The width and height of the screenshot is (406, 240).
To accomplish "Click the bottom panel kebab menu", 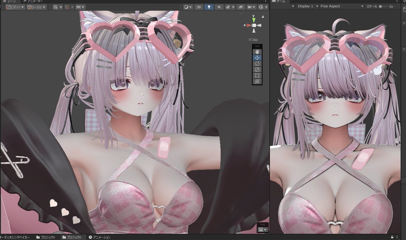I will click(x=398, y=237).
